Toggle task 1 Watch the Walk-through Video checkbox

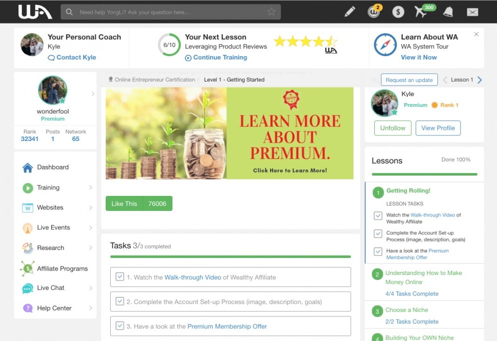point(120,276)
